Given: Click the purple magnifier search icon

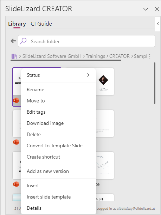Looking at the screenshot, I should point(23,41).
